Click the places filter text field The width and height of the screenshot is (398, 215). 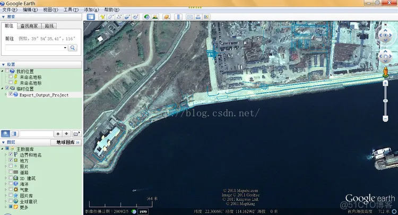coord(36,134)
